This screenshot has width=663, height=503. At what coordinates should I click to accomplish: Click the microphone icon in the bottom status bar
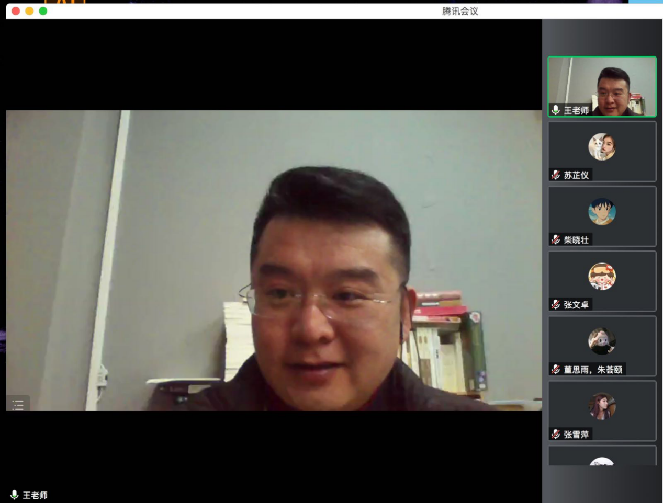click(14, 495)
